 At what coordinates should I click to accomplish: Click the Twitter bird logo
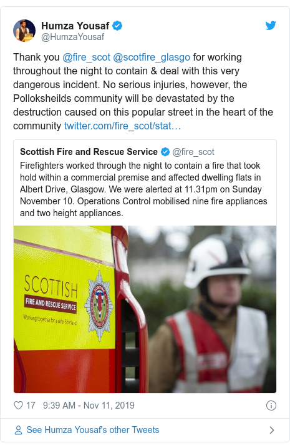271,26
